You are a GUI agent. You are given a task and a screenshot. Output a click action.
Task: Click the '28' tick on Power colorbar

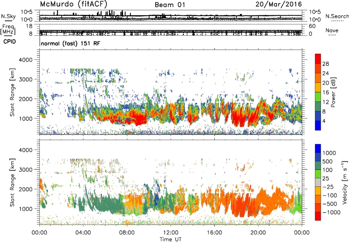325,64
